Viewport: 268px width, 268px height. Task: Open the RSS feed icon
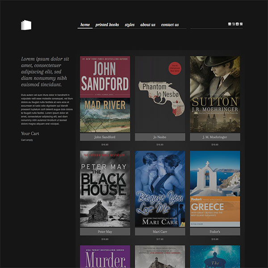[x=241, y=24]
